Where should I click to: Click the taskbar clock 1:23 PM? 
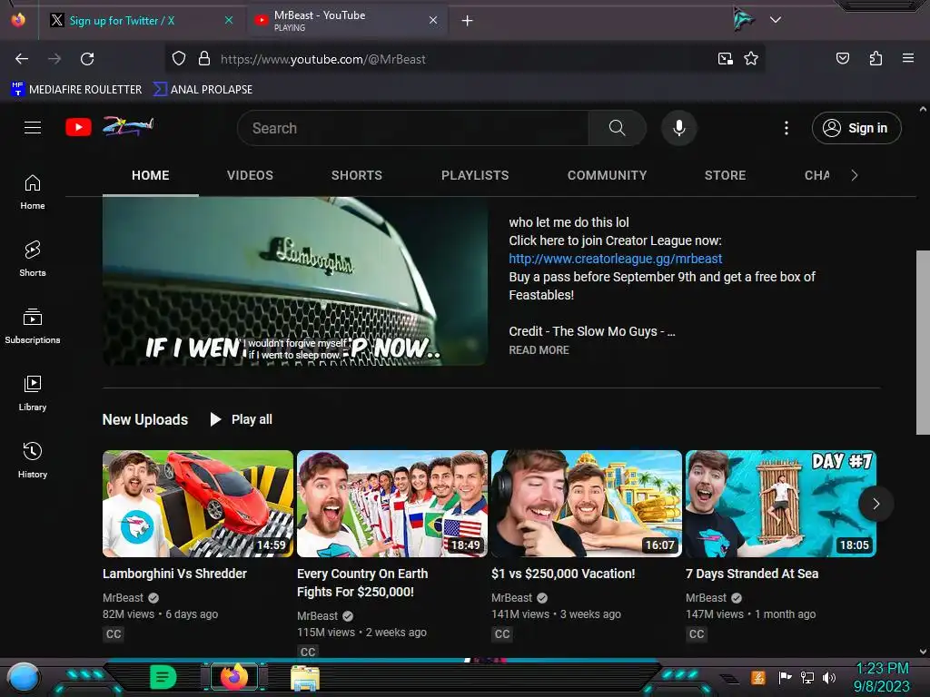882,669
